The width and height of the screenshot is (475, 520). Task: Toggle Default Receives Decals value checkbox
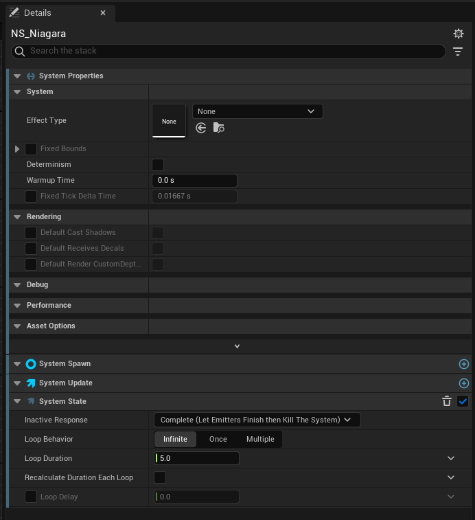(x=158, y=249)
